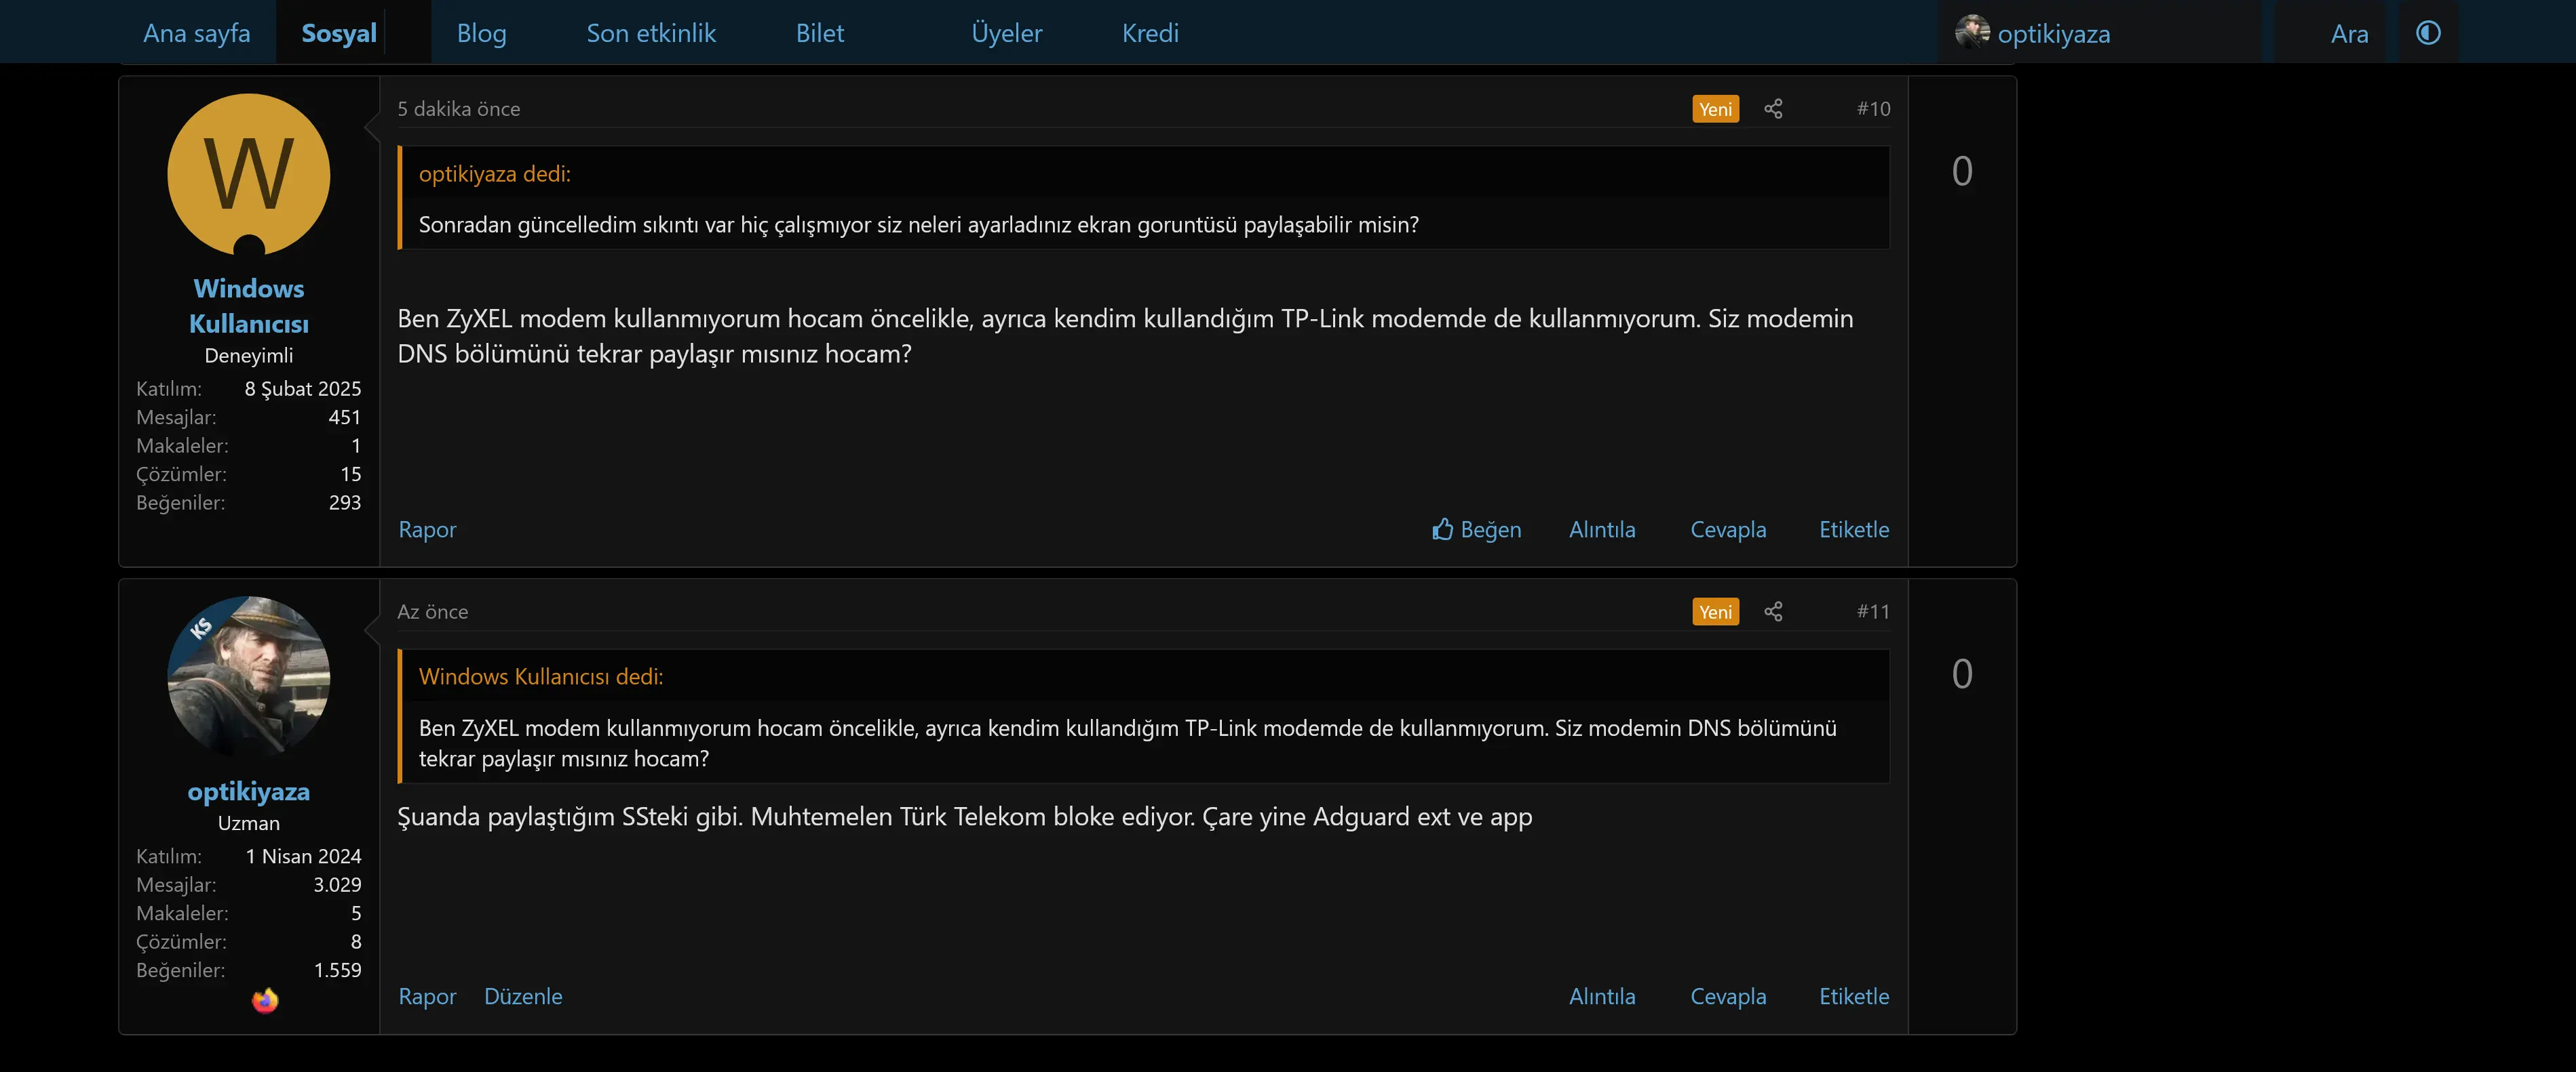The height and width of the screenshot is (1072, 2576).
Task: Click the Yeni badge on post #11
Action: click(x=1715, y=611)
